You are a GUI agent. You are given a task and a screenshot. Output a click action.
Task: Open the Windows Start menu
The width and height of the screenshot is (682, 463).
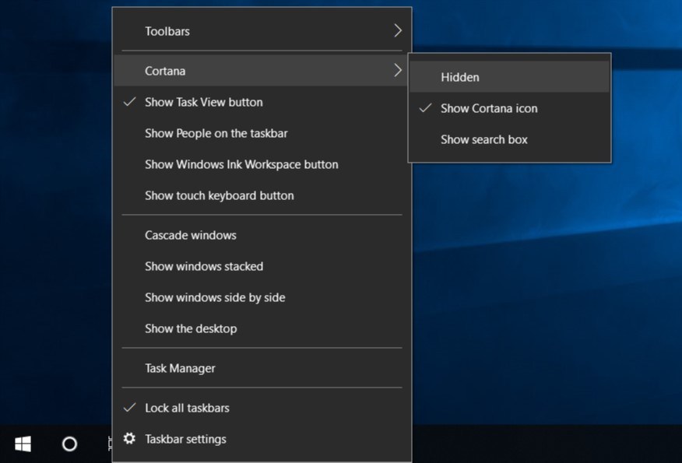point(23,444)
